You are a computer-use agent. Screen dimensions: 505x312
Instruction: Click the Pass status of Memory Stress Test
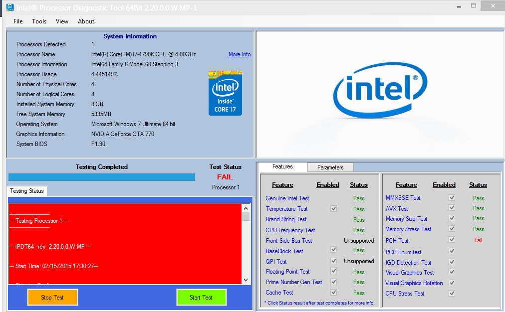pos(479,229)
